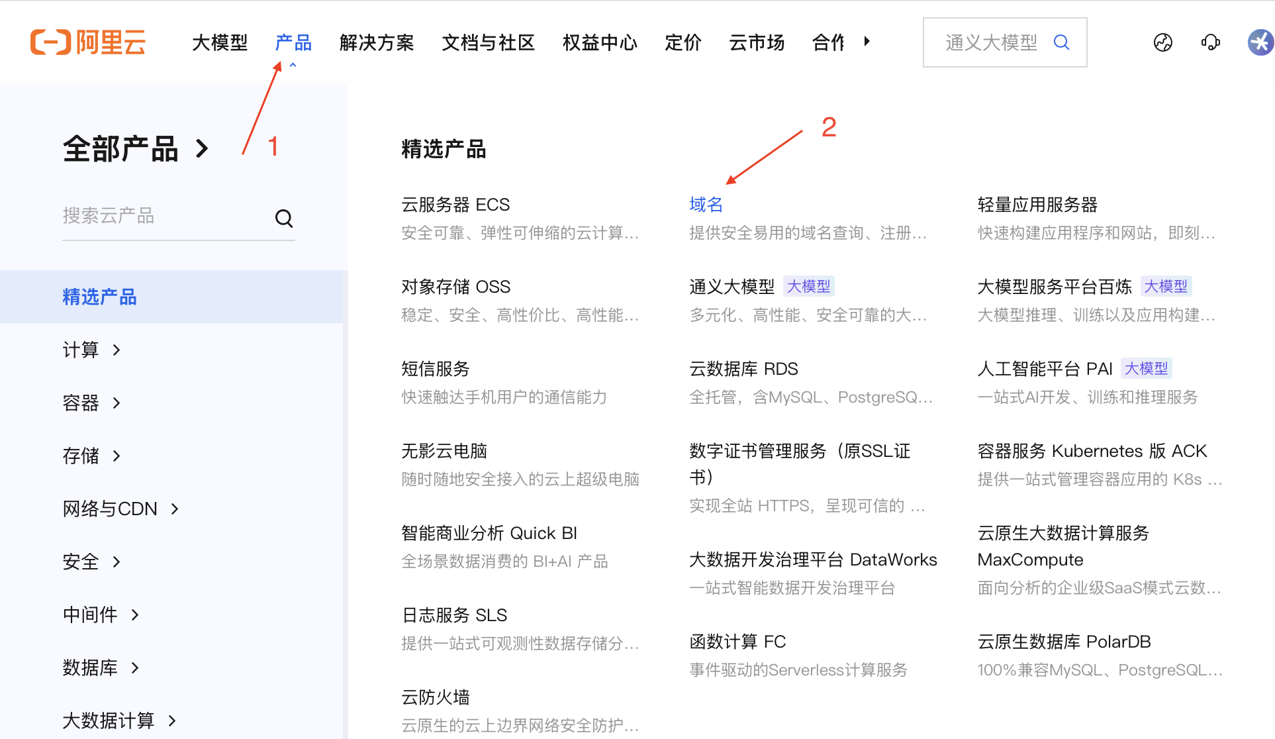The image size is (1275, 739).
Task: Open the 云市场 menu
Action: coord(757,42)
